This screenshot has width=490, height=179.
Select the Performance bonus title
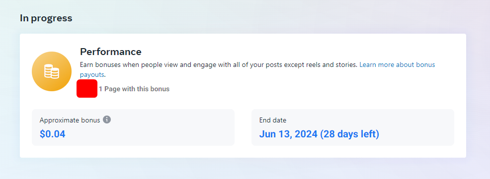click(111, 52)
